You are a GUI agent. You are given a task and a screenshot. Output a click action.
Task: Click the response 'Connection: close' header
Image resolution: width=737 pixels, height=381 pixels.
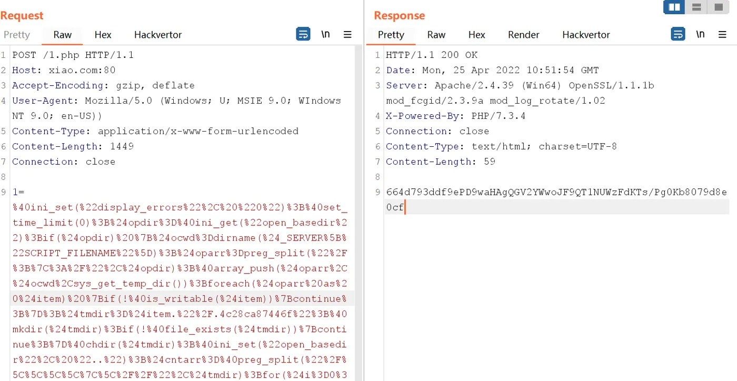coord(437,131)
